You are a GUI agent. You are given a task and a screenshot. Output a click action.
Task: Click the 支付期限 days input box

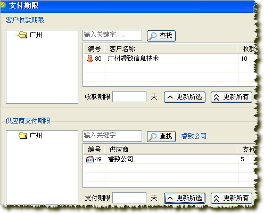[x=129, y=197]
